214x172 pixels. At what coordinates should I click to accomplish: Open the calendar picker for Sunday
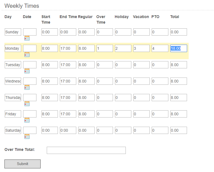(27, 38)
